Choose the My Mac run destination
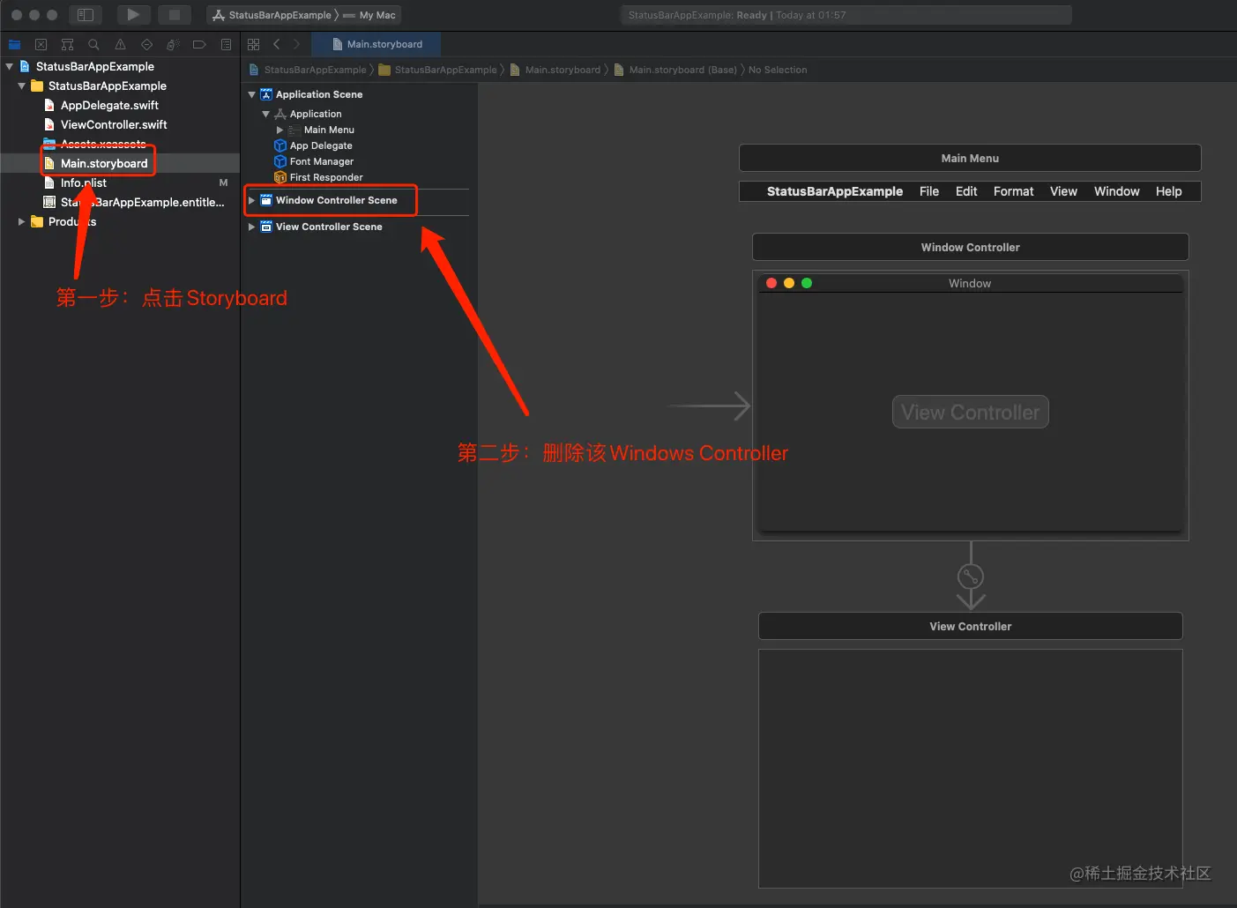Screen dimensions: 1237x908 tap(370, 15)
